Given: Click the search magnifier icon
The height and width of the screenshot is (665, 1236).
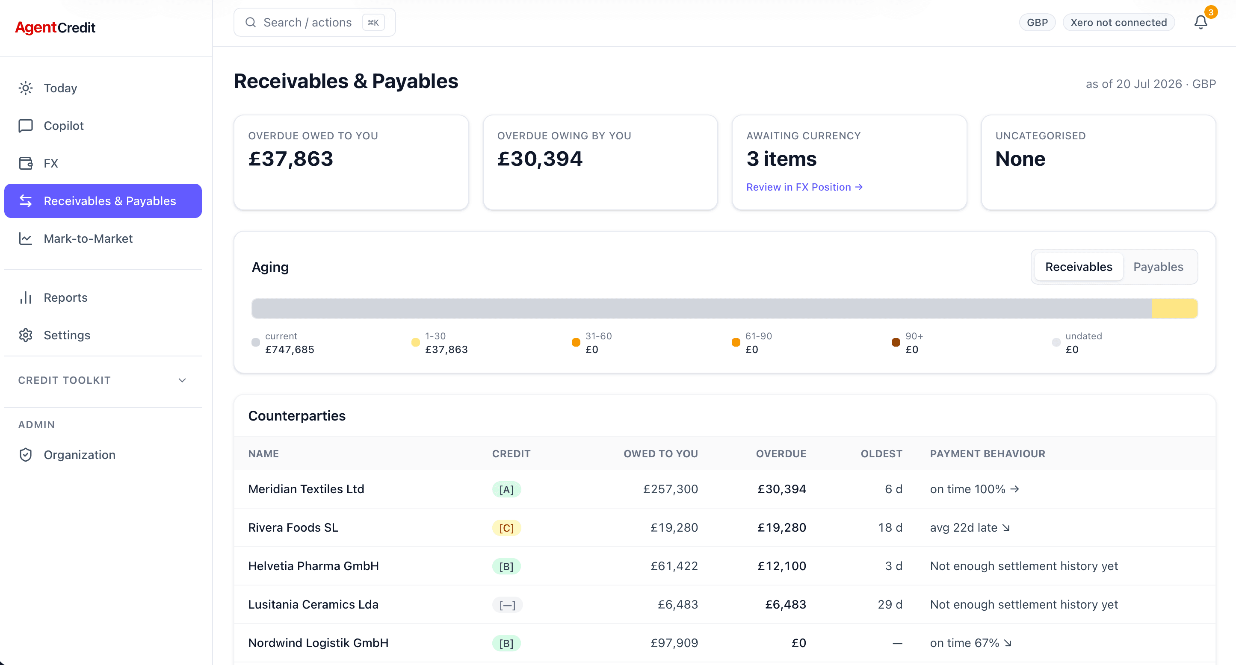Looking at the screenshot, I should click(x=251, y=23).
